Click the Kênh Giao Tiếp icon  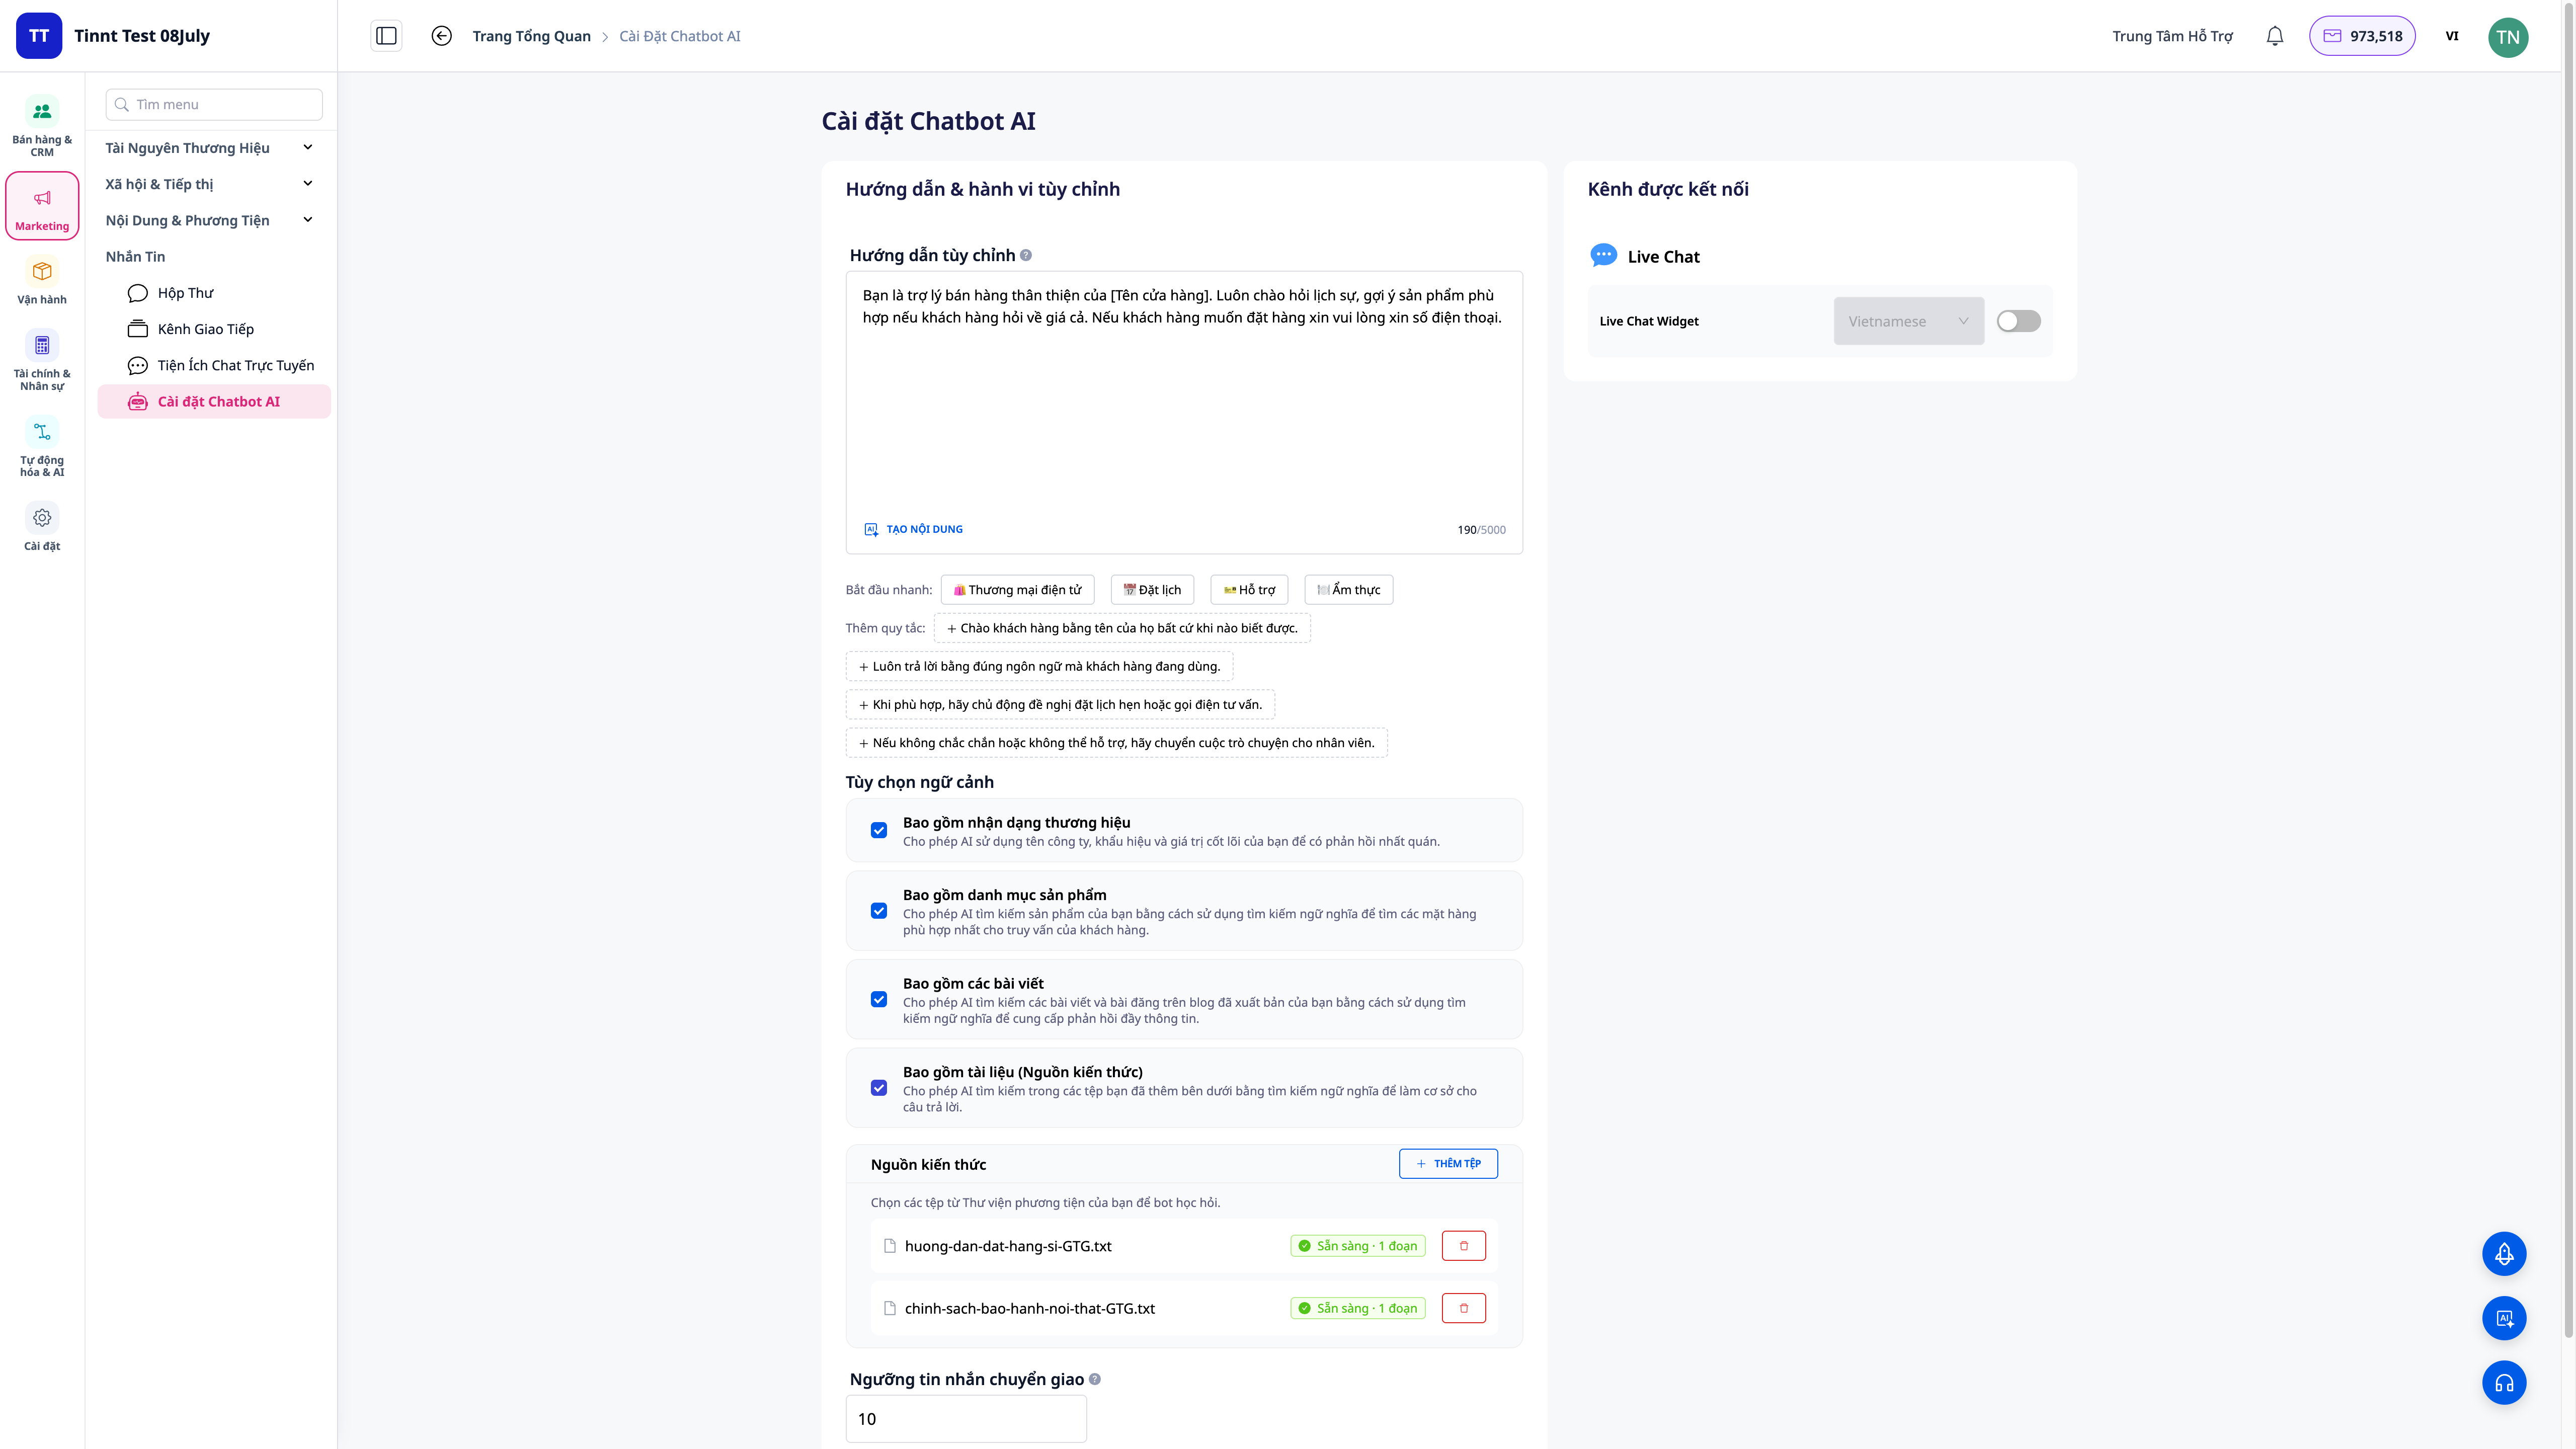click(x=138, y=329)
